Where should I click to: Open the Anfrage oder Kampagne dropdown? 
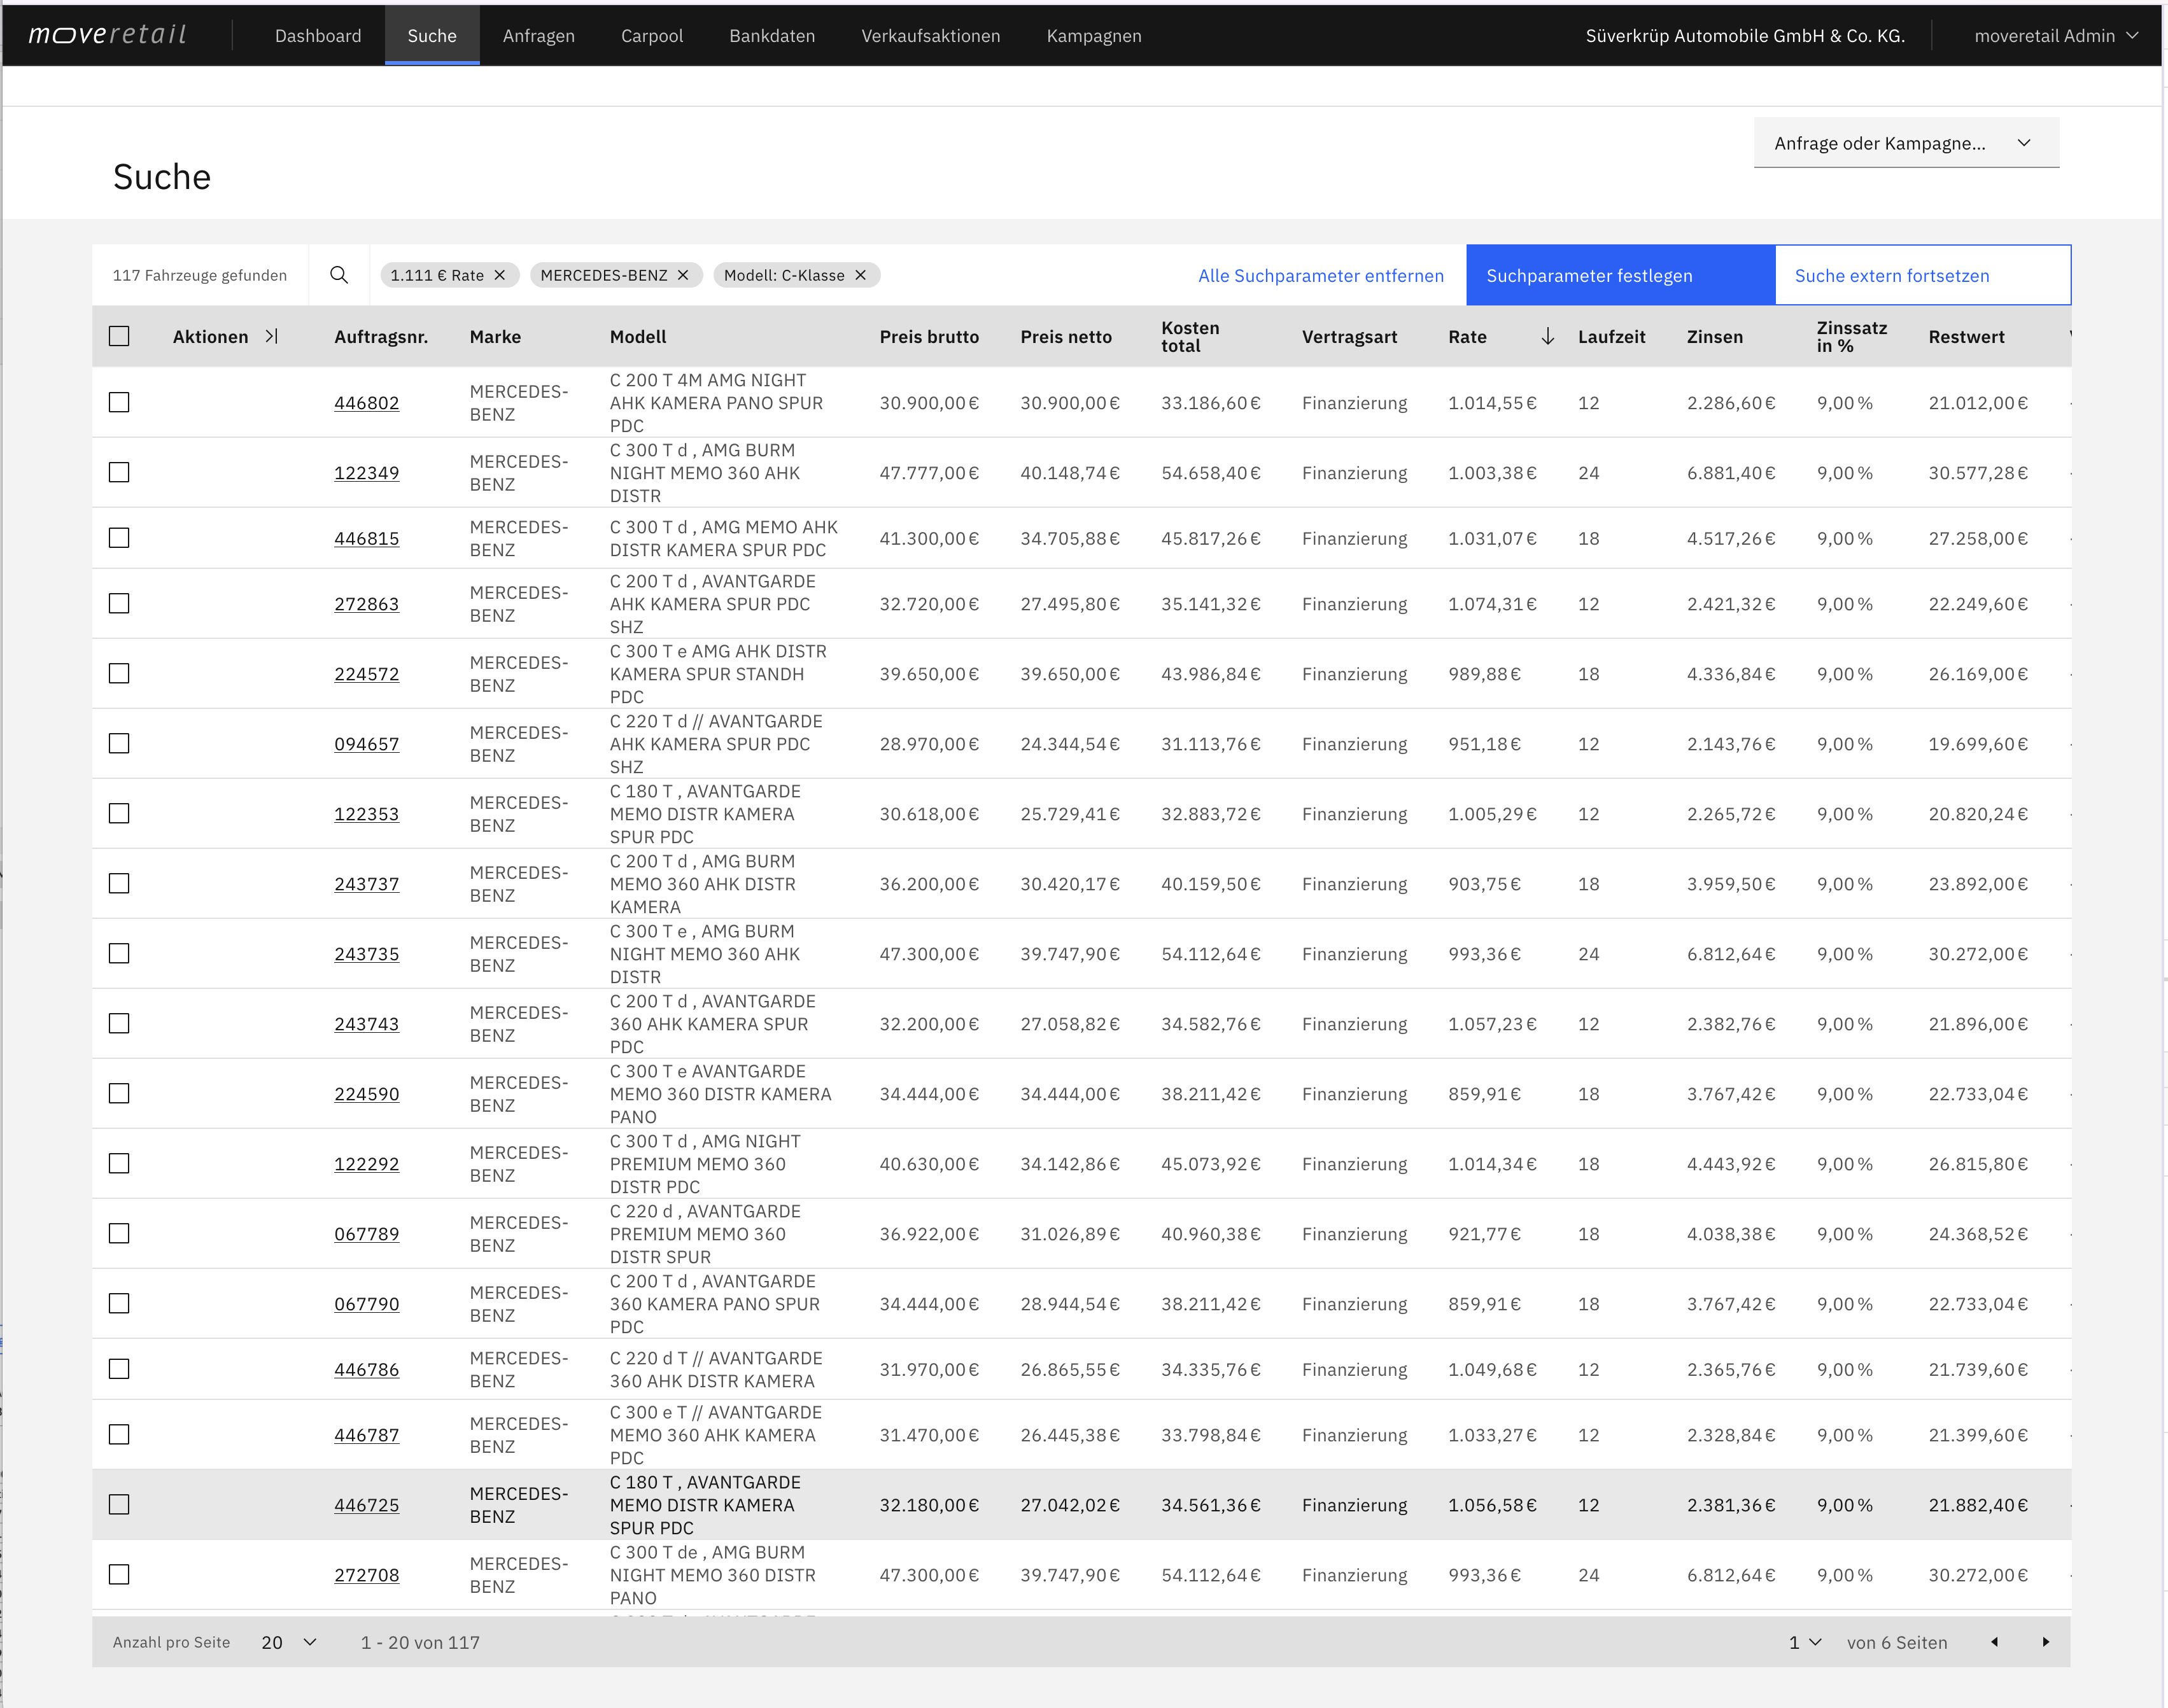[x=1906, y=143]
